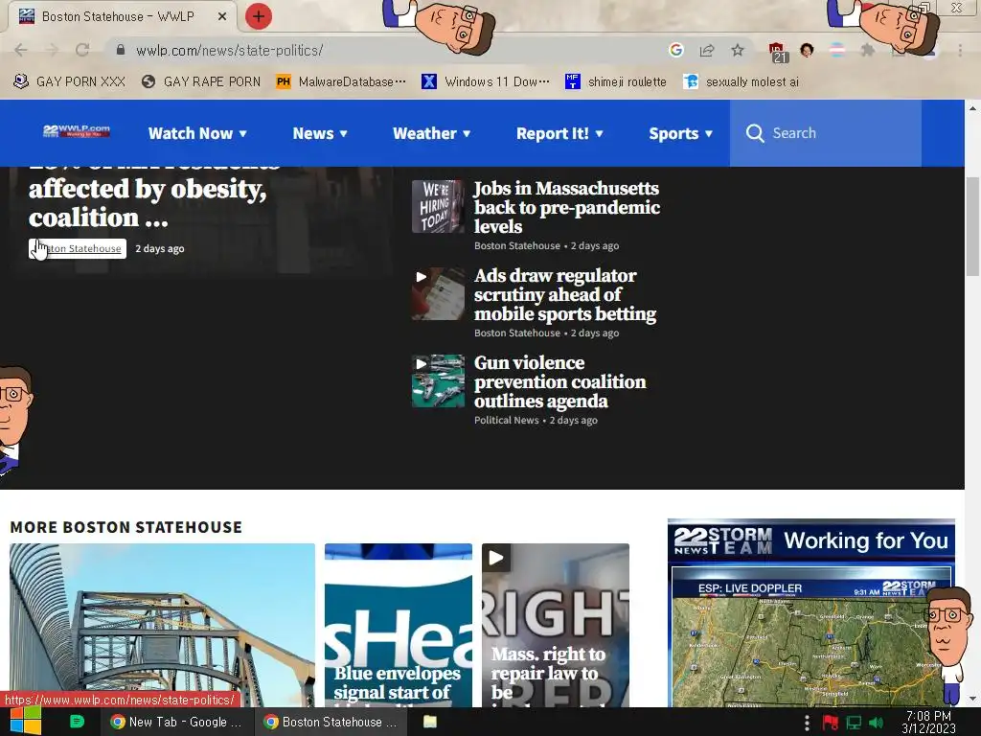Open the shimeji roulette bookmark
Viewport: 981px width, 736px height.
[x=616, y=81]
